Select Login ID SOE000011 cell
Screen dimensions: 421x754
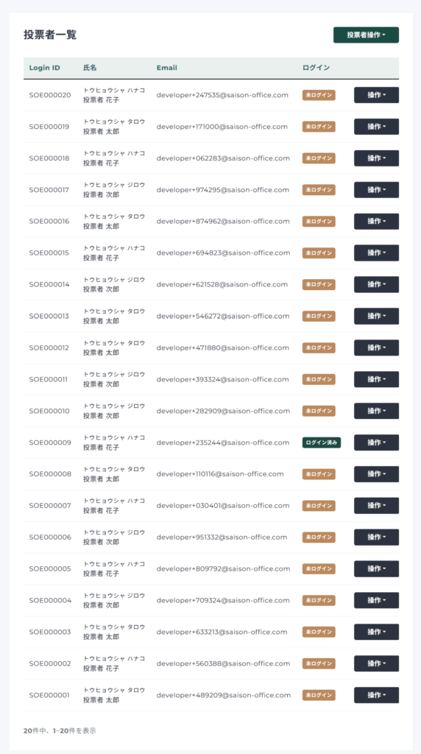[48, 379]
